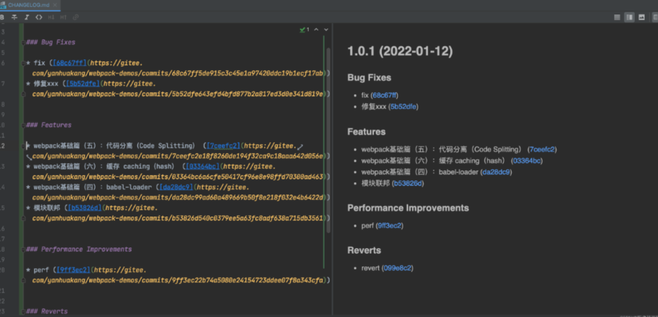This screenshot has height=317, width=658.
Task: Click '### Performance Improvements' text in the editor
Action: pos(79,249)
